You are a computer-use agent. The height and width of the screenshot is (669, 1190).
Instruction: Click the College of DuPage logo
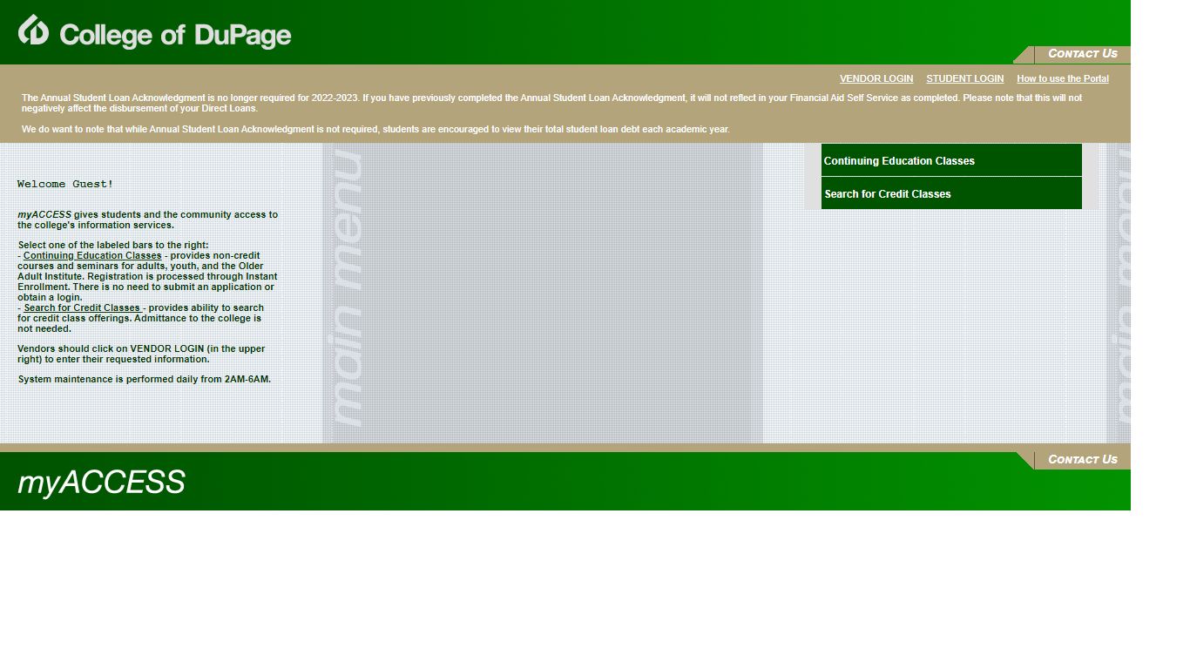tap(154, 31)
